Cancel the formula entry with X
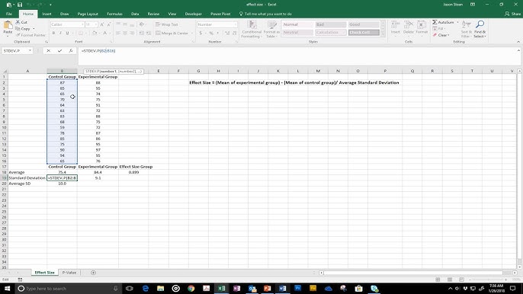Image resolution: width=523 pixels, height=294 pixels. [48, 51]
